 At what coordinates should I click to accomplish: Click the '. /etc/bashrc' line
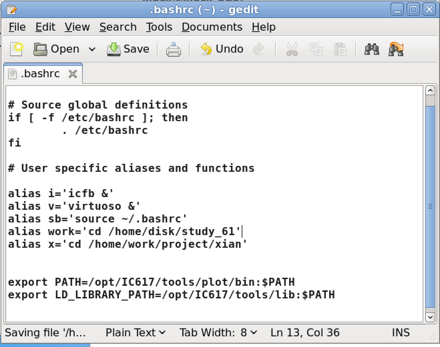(104, 130)
